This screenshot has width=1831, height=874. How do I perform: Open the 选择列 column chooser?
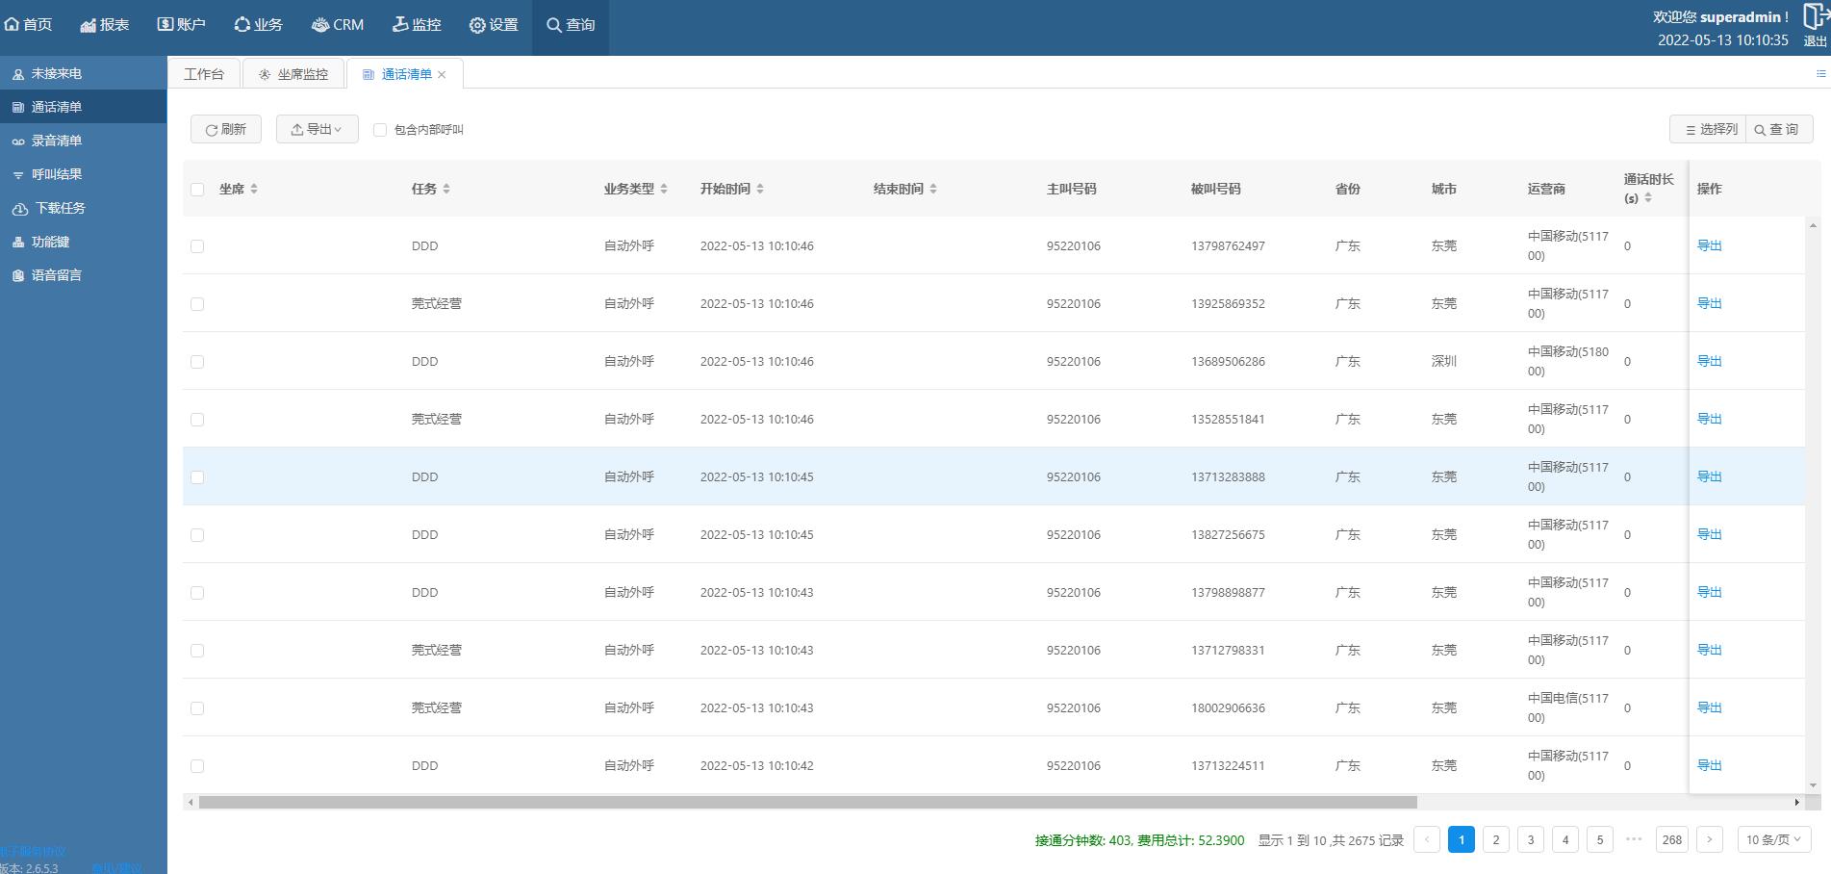click(x=1708, y=129)
